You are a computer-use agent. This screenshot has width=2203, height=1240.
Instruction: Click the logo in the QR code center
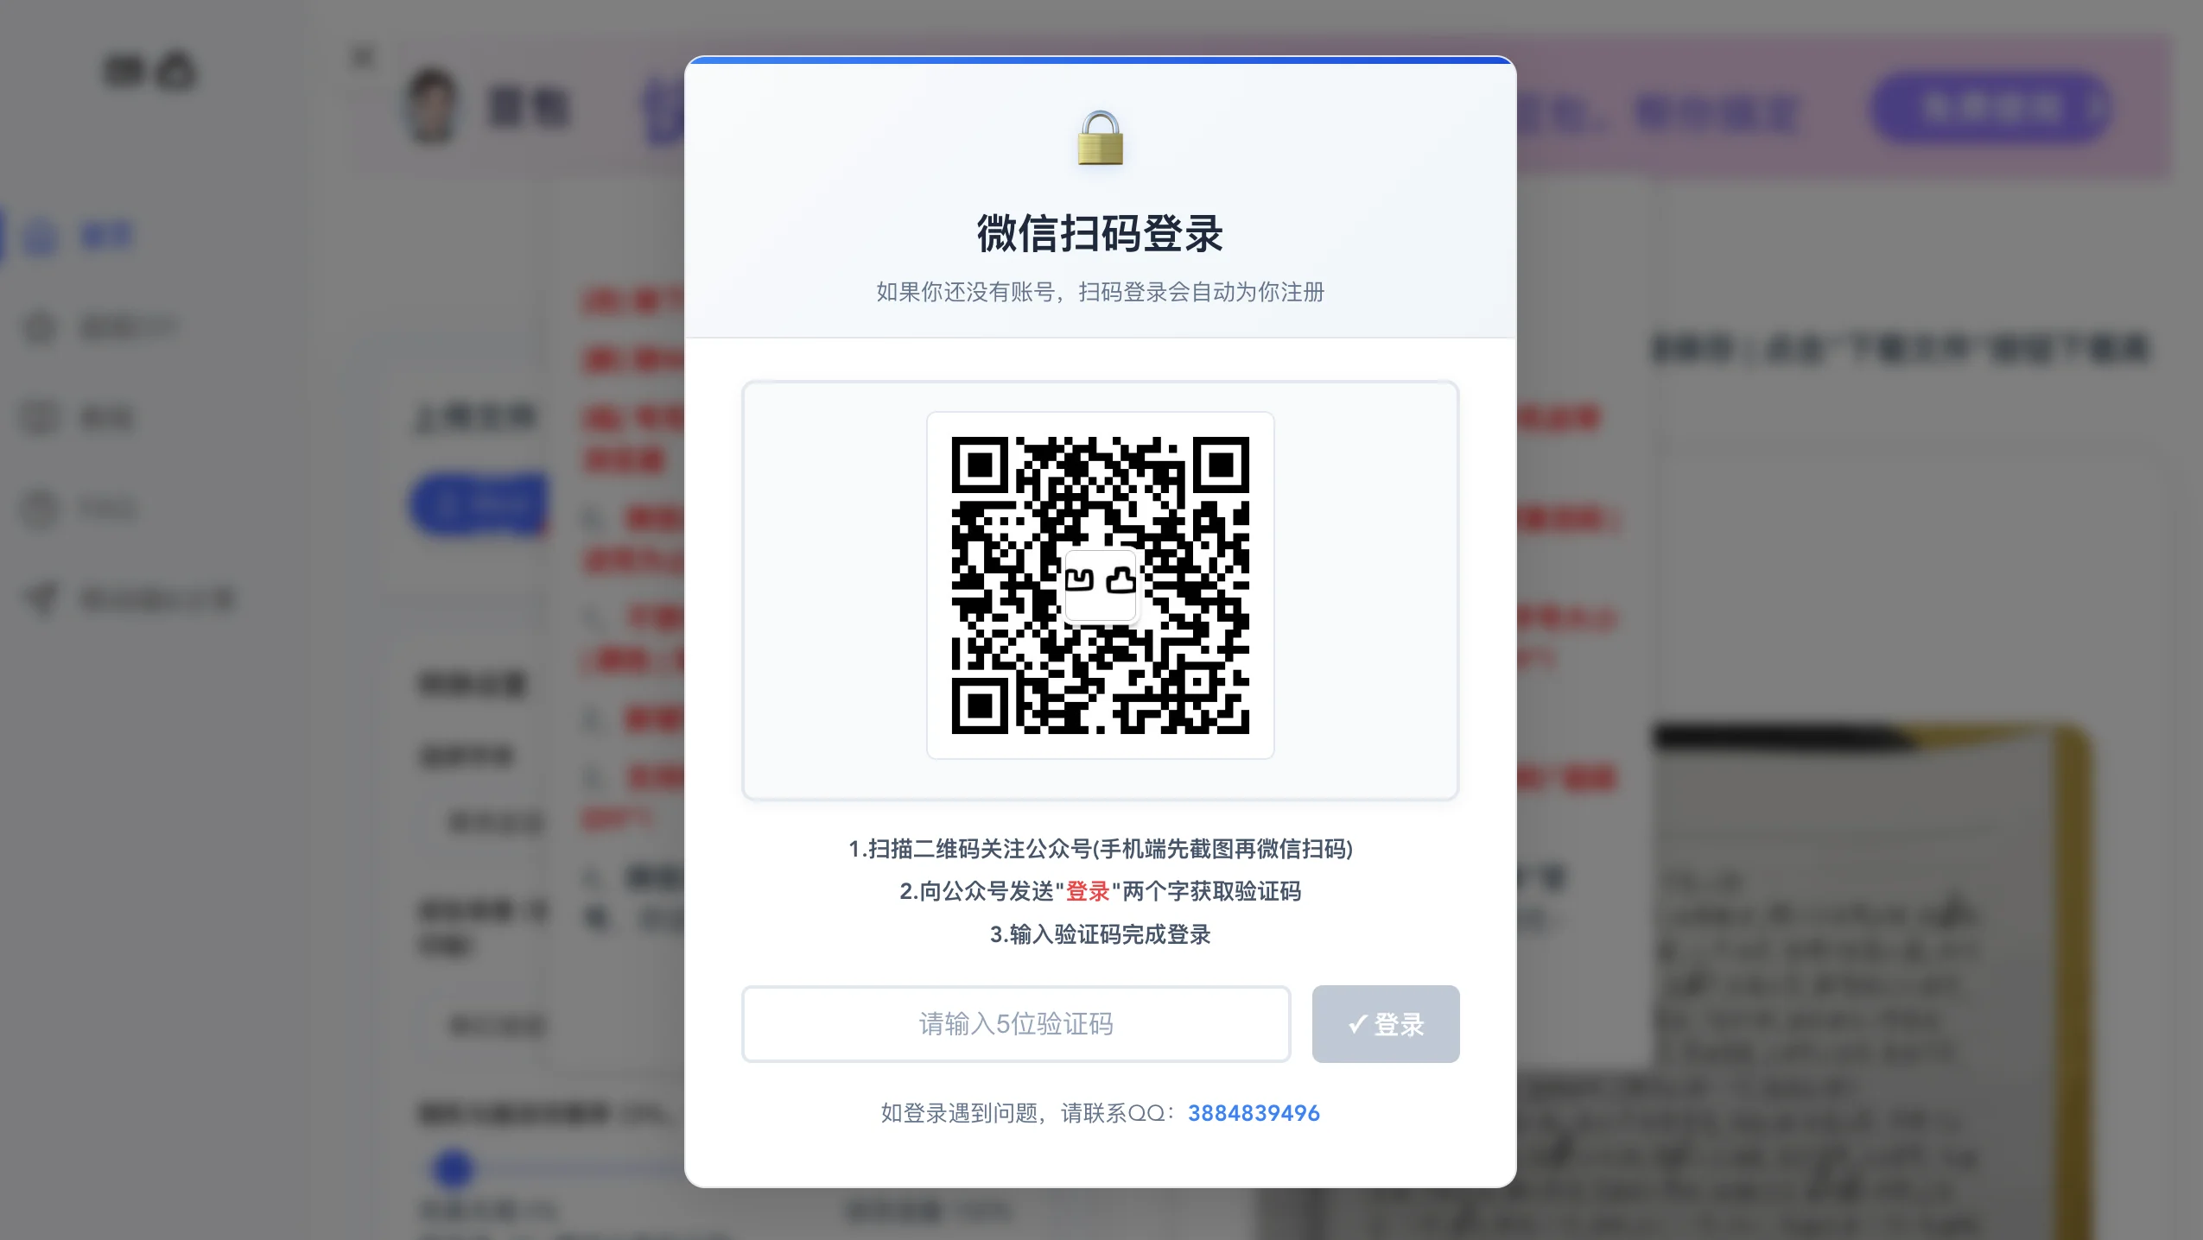click(1100, 585)
